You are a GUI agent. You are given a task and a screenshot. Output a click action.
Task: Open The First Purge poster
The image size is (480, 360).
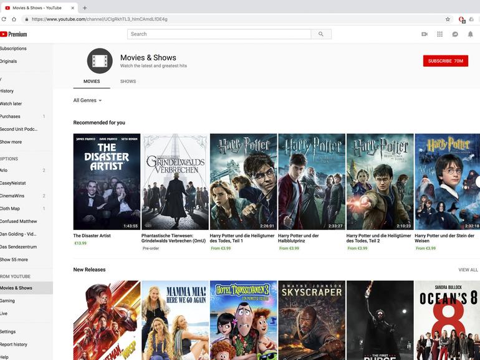[380, 320]
